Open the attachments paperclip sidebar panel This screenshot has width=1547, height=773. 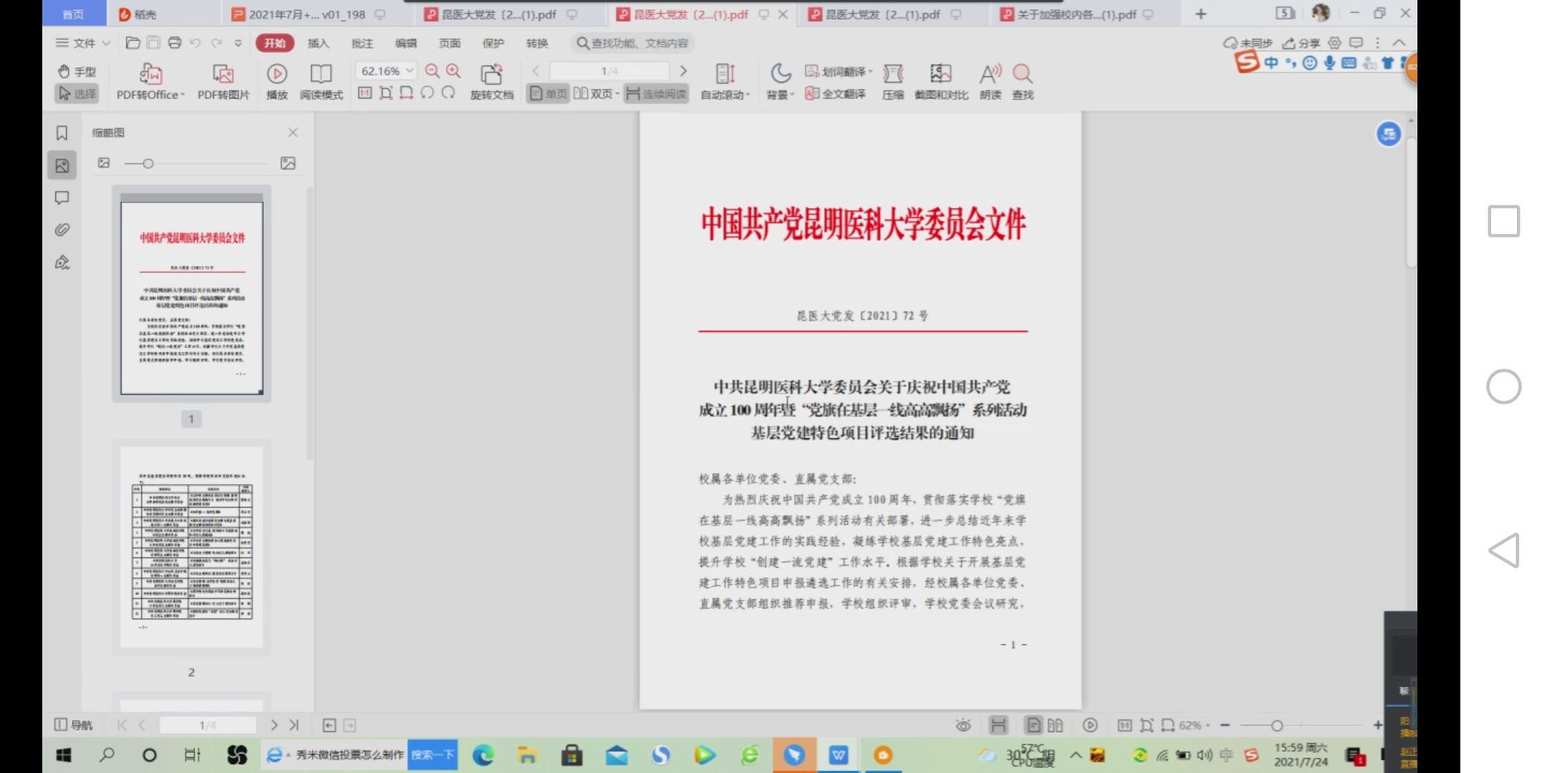pos(62,230)
